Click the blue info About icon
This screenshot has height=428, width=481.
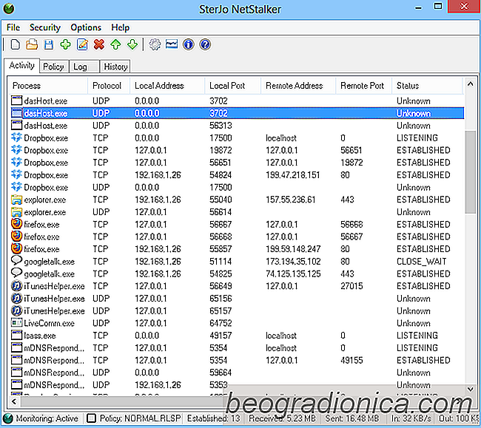click(189, 45)
